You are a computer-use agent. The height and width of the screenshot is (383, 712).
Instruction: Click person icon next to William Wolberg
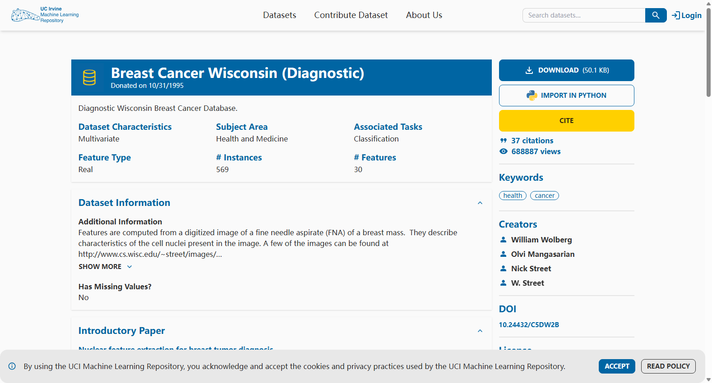(x=504, y=240)
